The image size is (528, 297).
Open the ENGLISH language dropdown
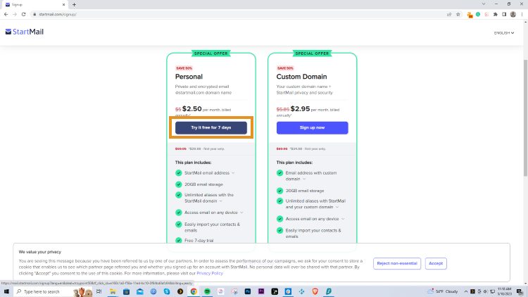pyautogui.click(x=504, y=32)
